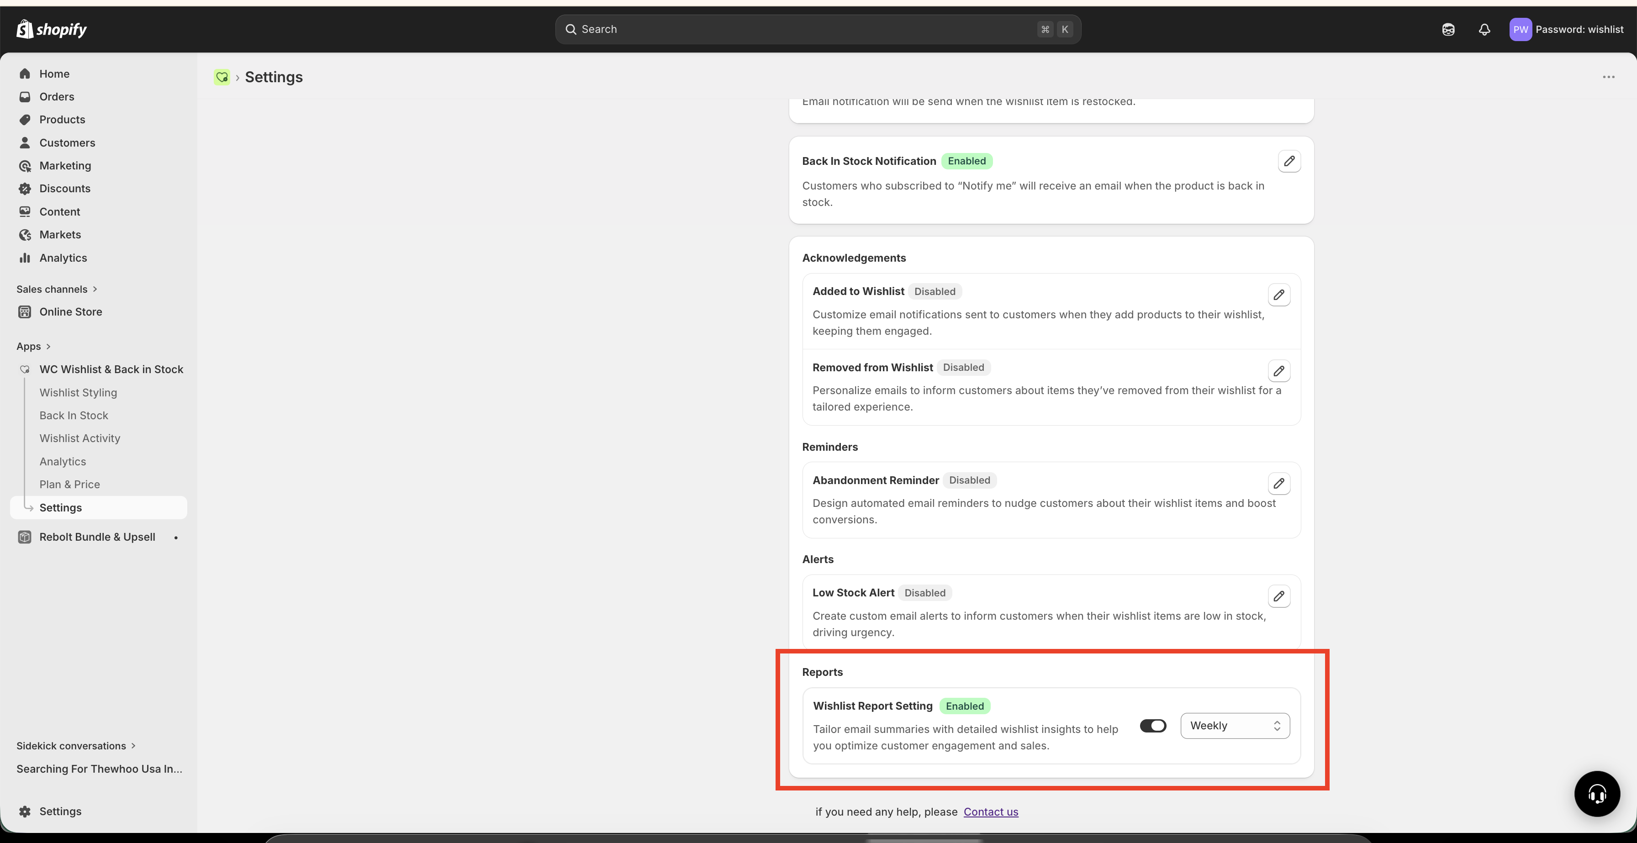Click the Reports section heading
The image size is (1637, 843).
tap(822, 672)
